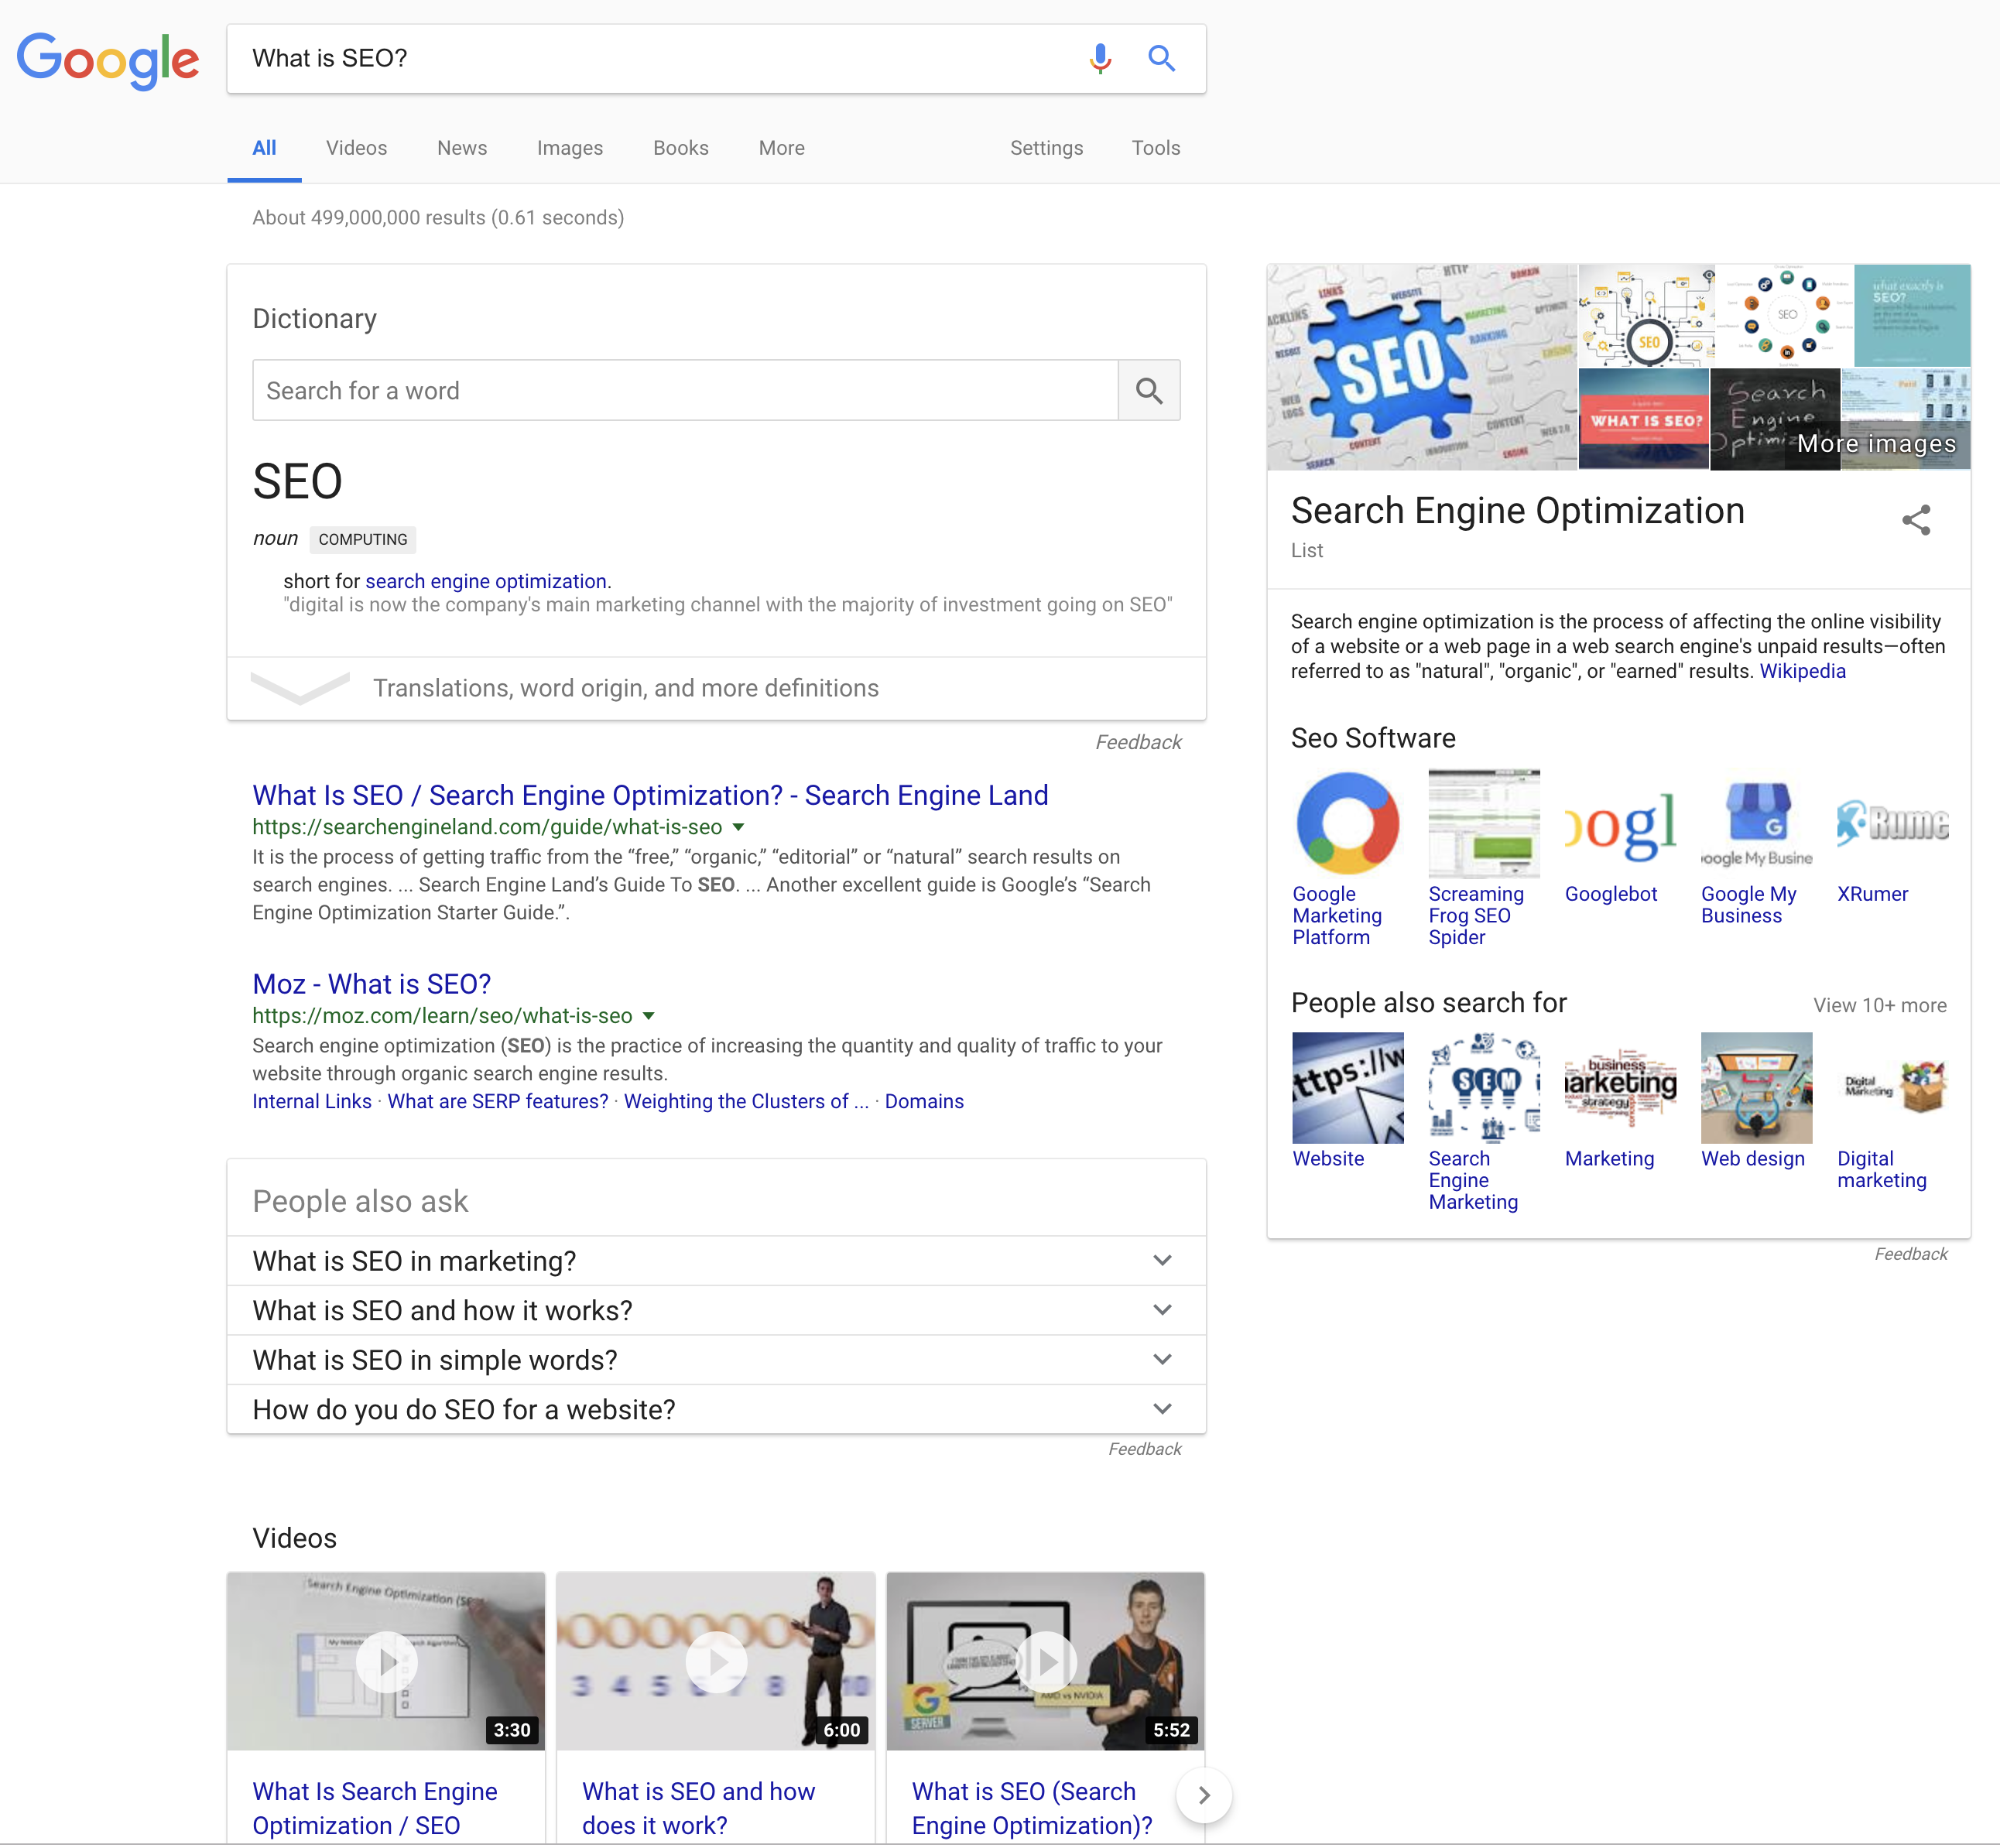
Task: Click Feedback under the knowledge panel
Action: [x=1910, y=1254]
